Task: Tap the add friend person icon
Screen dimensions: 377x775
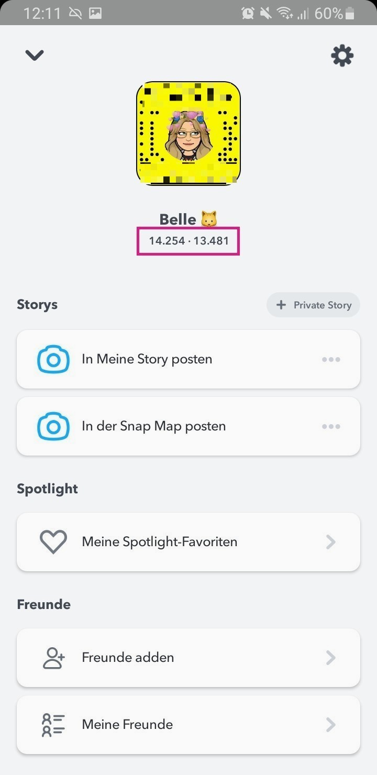Action: click(53, 658)
